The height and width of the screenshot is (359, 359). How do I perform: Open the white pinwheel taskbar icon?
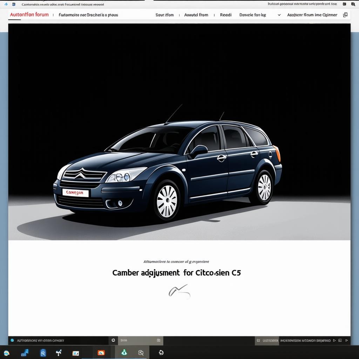point(59,353)
